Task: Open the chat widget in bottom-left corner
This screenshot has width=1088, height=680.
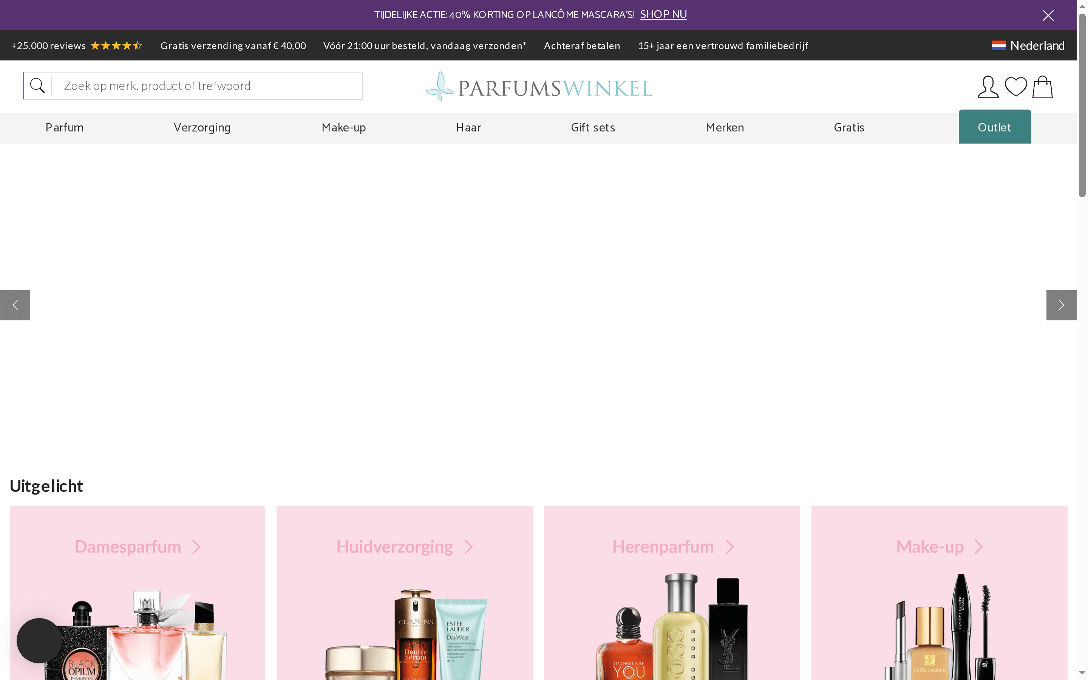Action: (x=39, y=641)
